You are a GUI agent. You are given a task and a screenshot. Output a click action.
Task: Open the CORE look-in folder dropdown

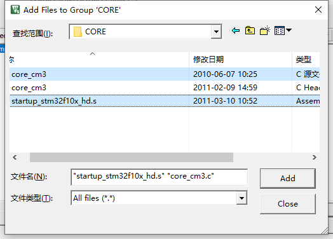click(x=216, y=32)
